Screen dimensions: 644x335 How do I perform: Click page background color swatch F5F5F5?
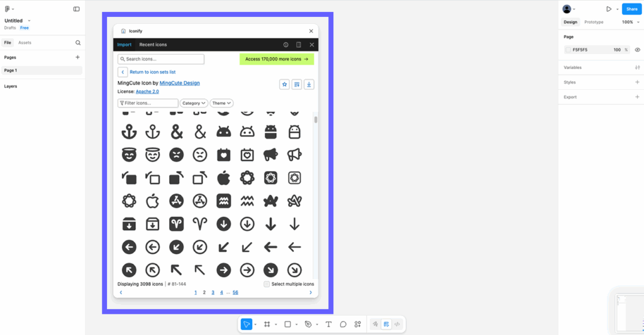(568, 50)
